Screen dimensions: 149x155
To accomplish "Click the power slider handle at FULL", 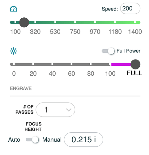I will coord(135,64).
